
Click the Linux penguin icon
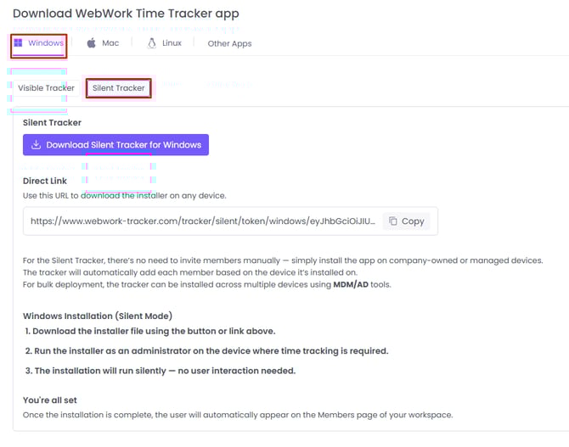(x=152, y=43)
